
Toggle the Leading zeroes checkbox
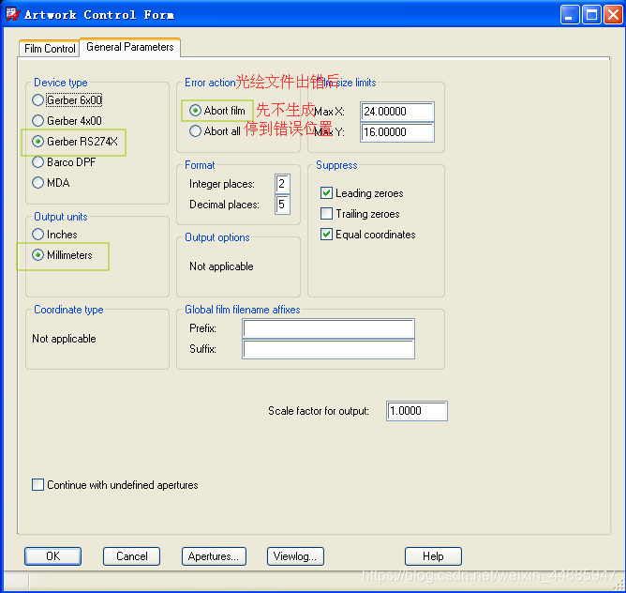click(x=327, y=193)
